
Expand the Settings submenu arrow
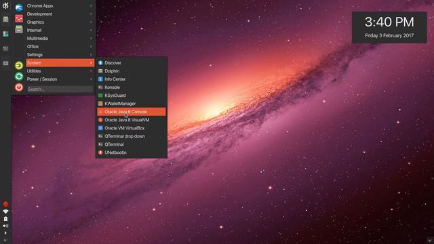(x=91, y=55)
